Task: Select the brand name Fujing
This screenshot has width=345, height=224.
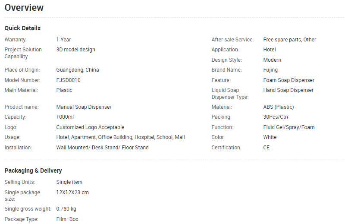Action: click(x=270, y=70)
